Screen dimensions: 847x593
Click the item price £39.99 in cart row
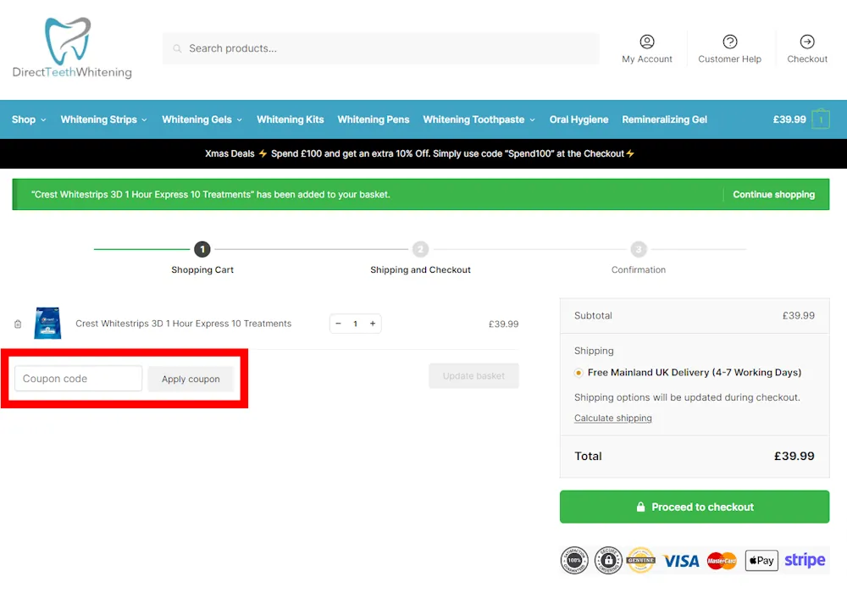point(503,324)
